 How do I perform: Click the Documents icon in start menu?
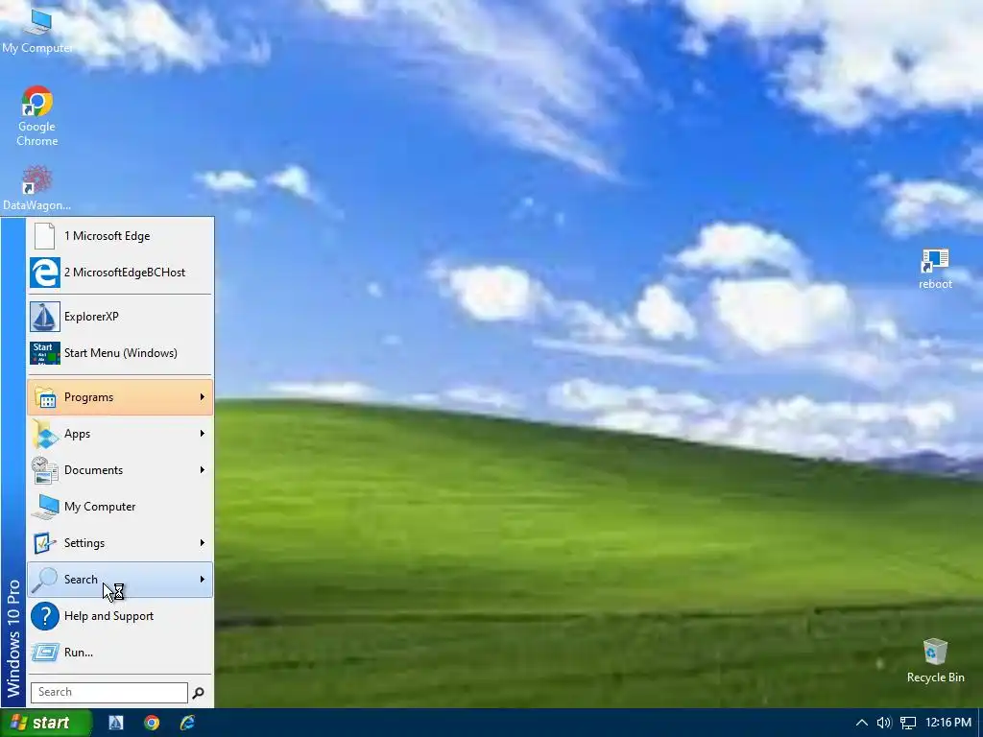click(x=45, y=470)
